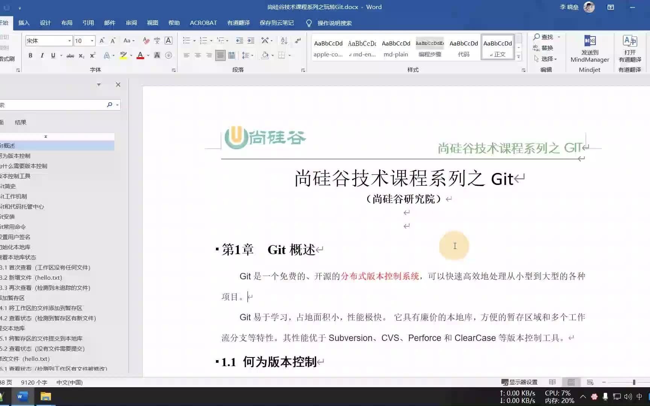Click the navigation pane search field
Screen dimensions: 650x406
[53, 105]
